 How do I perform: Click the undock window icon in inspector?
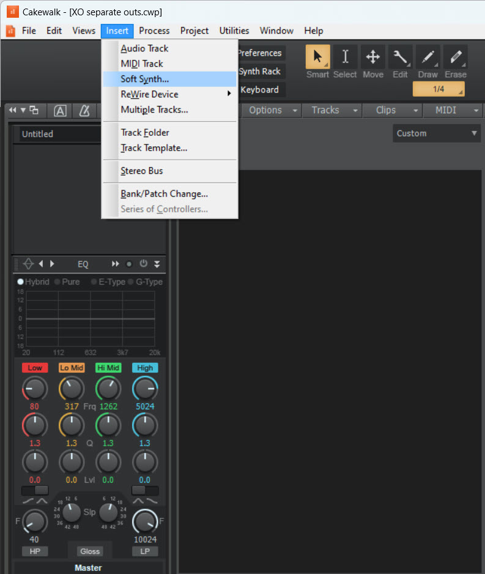[34, 110]
